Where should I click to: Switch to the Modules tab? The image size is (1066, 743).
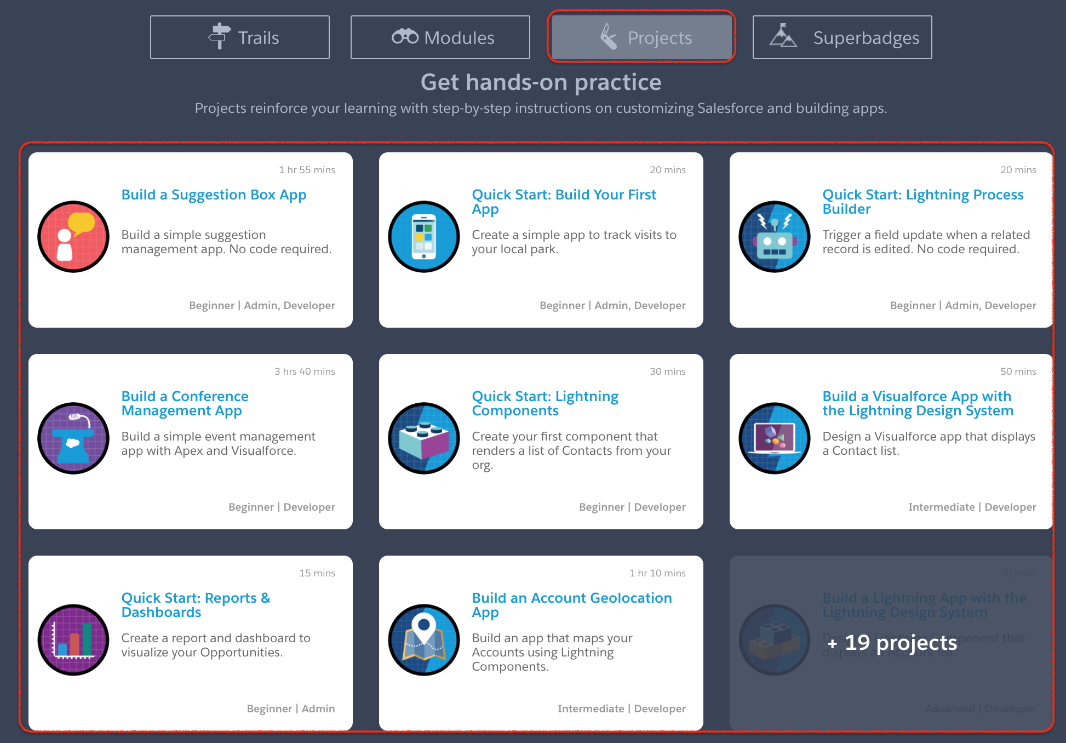pyautogui.click(x=439, y=37)
